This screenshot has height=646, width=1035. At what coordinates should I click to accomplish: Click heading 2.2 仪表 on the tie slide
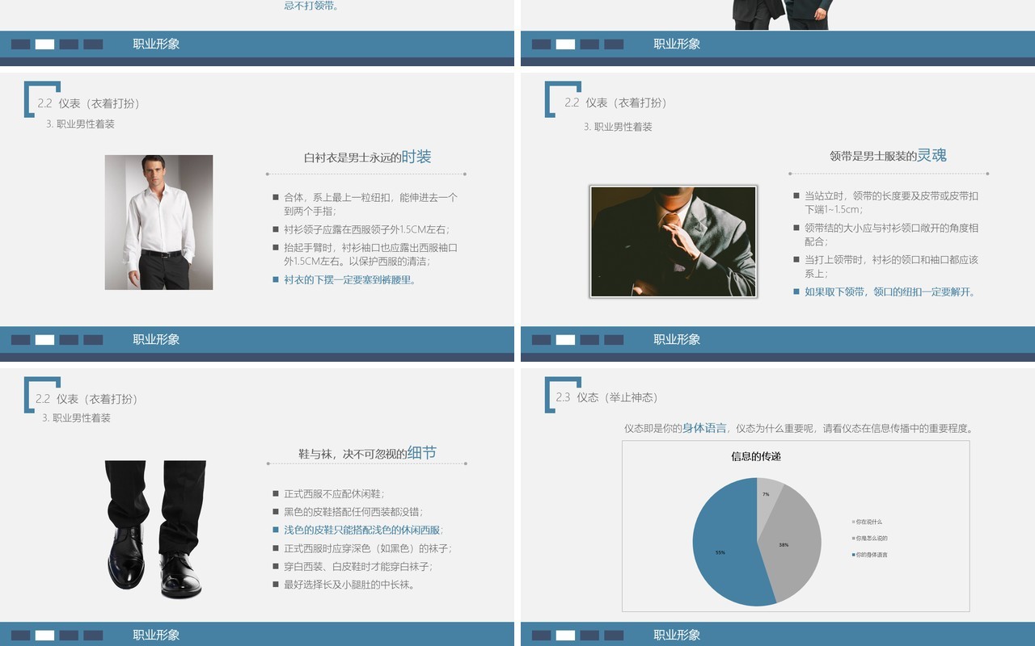(616, 103)
